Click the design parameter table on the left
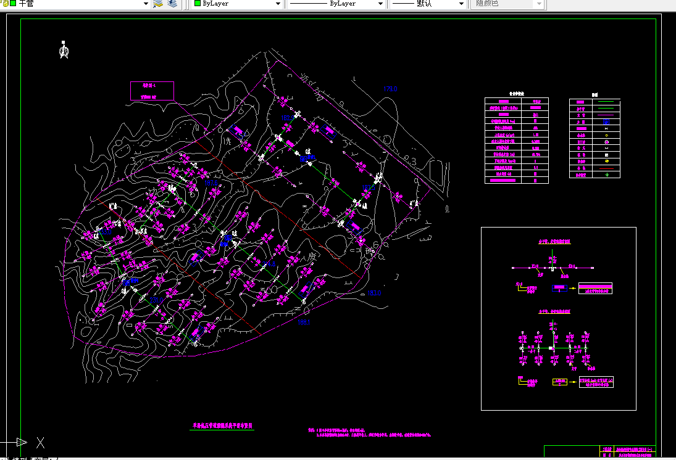This screenshot has height=460, width=676. pos(517,140)
